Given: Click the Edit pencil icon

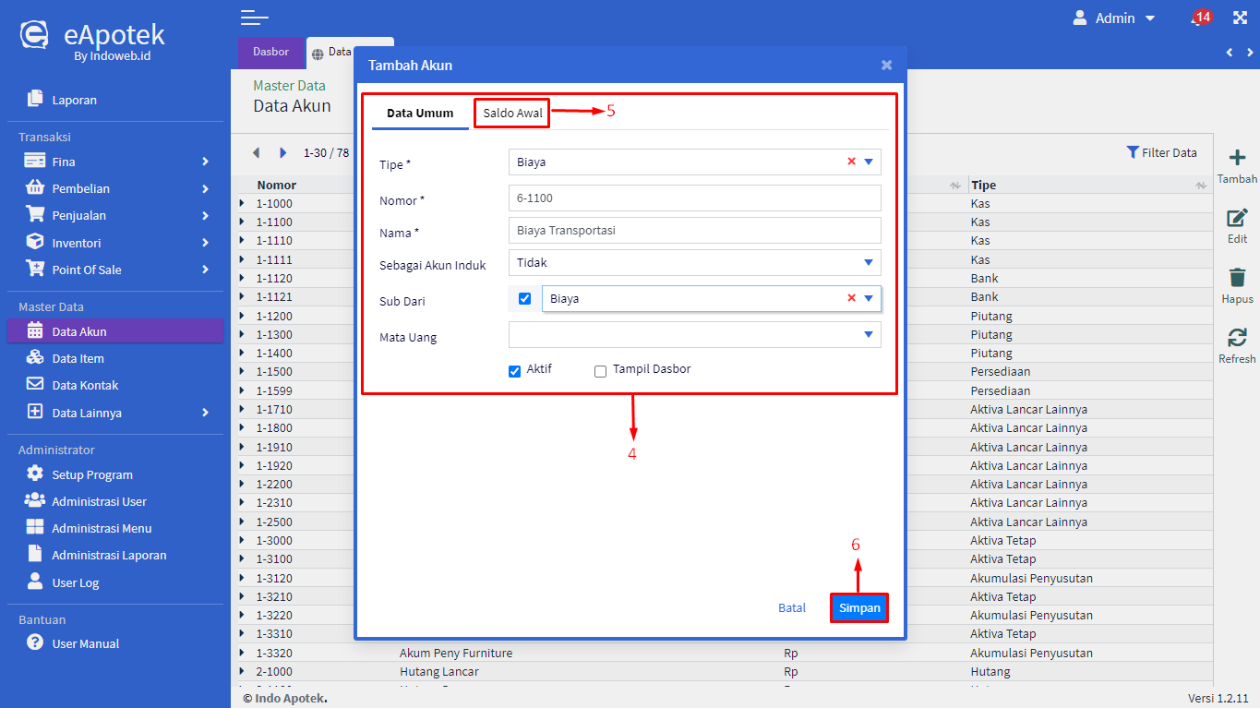Looking at the screenshot, I should coord(1237,219).
